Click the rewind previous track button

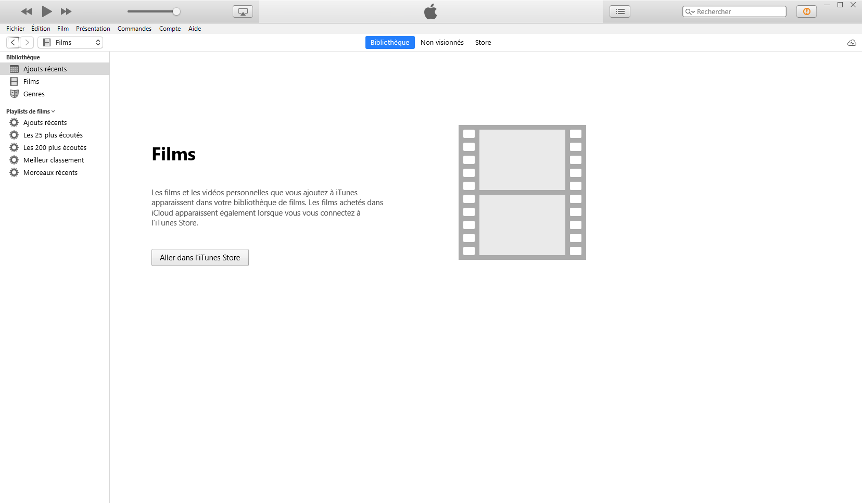(27, 11)
